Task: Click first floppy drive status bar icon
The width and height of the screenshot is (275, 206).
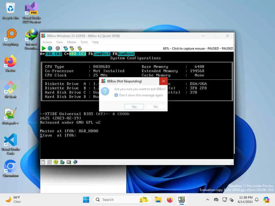Action: [43, 162]
